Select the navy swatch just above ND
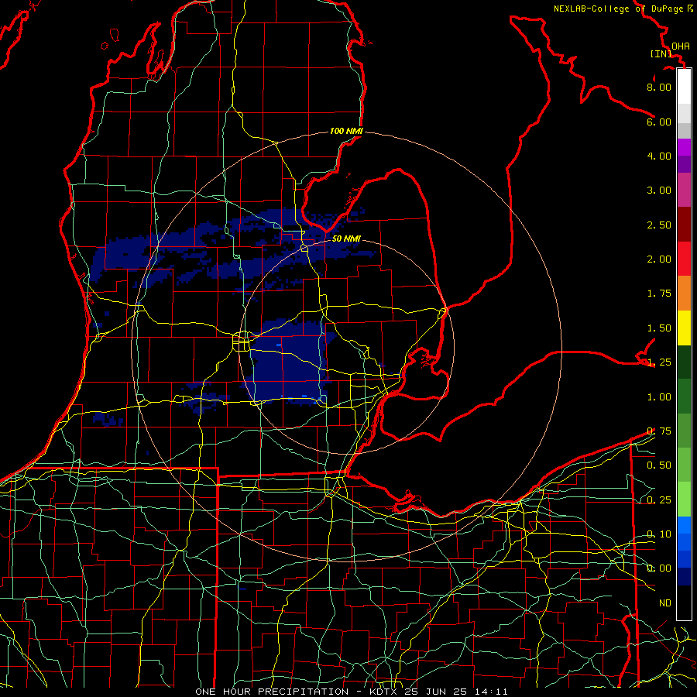The image size is (697, 697). 684,576
